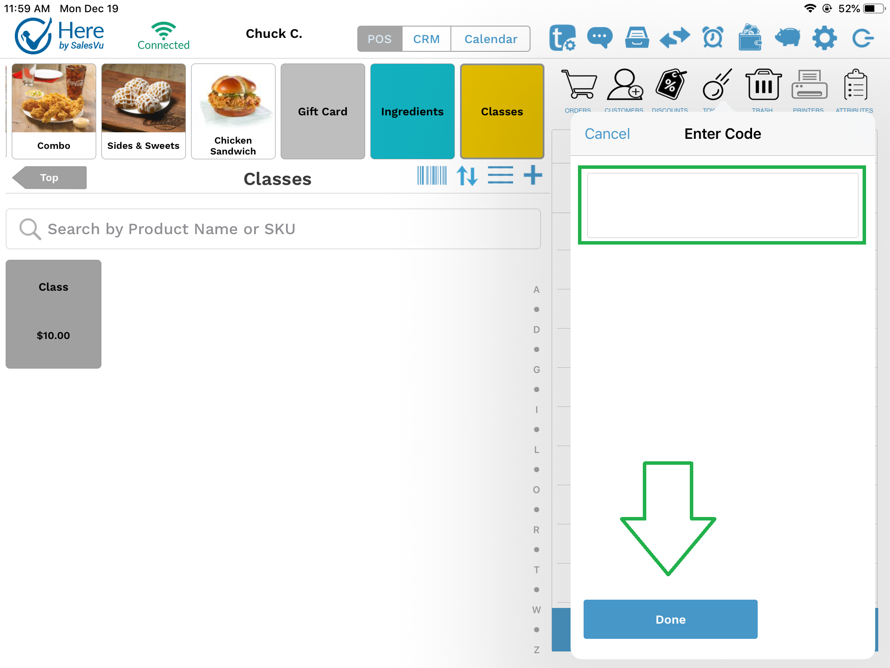Open the Discounts tag icon
The height and width of the screenshot is (668, 890).
pyautogui.click(x=671, y=84)
